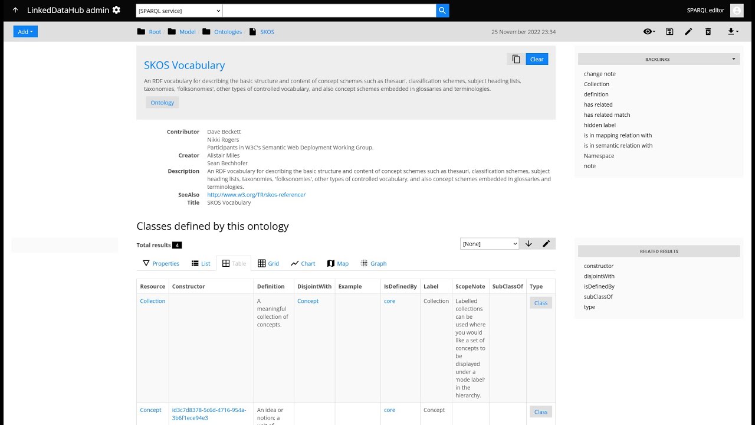Open the SKOS Vocabulary title link
Screen dimensions: 755x425
184,65
